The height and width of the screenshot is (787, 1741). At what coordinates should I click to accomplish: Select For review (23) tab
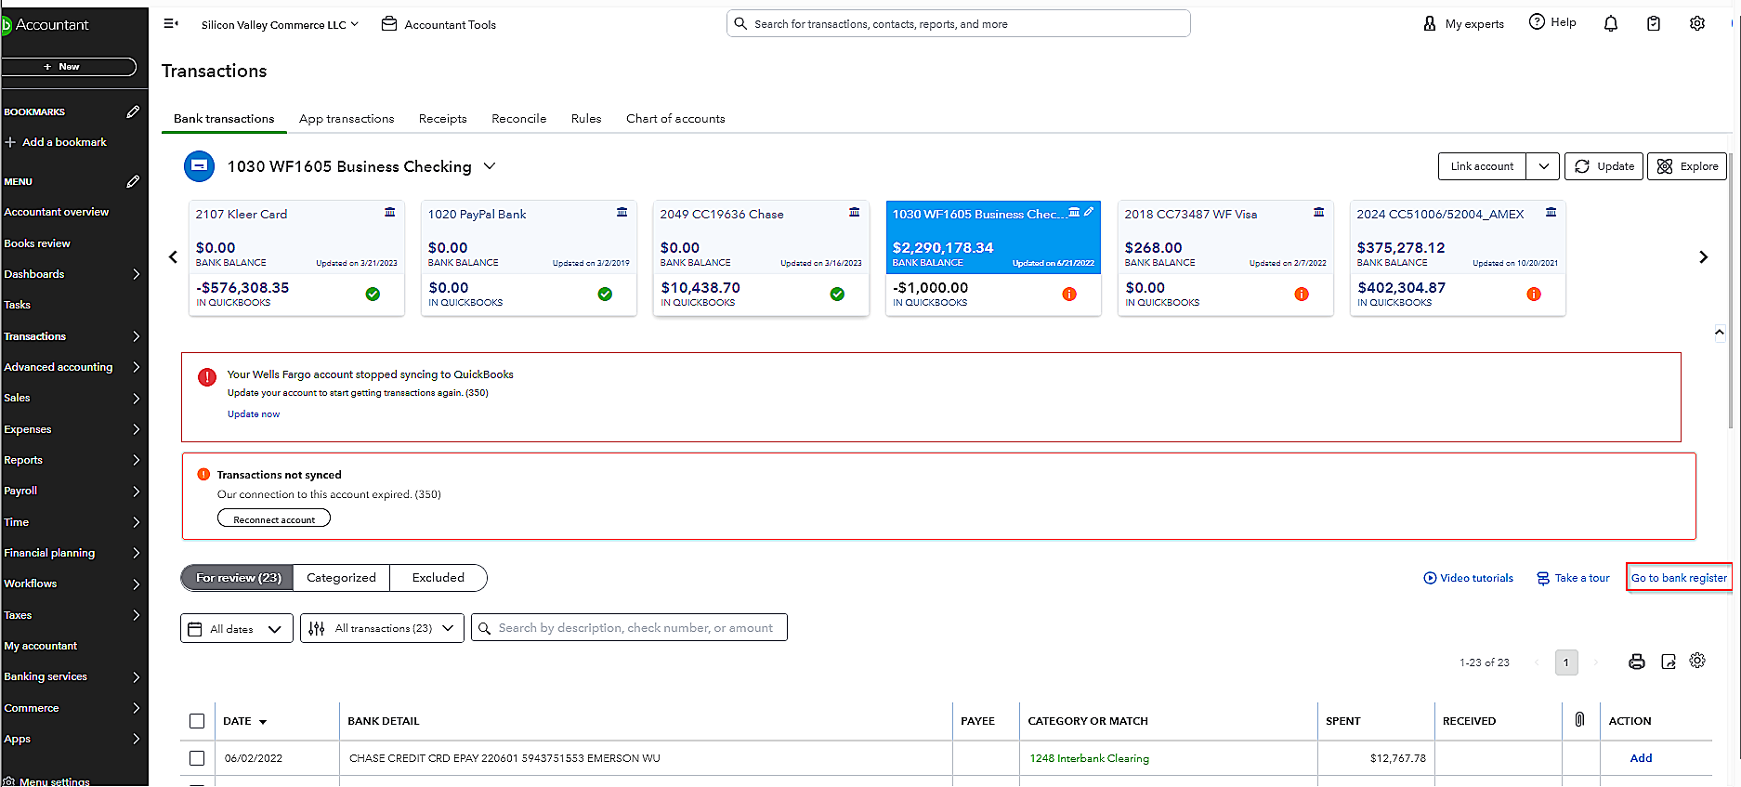pos(238,578)
